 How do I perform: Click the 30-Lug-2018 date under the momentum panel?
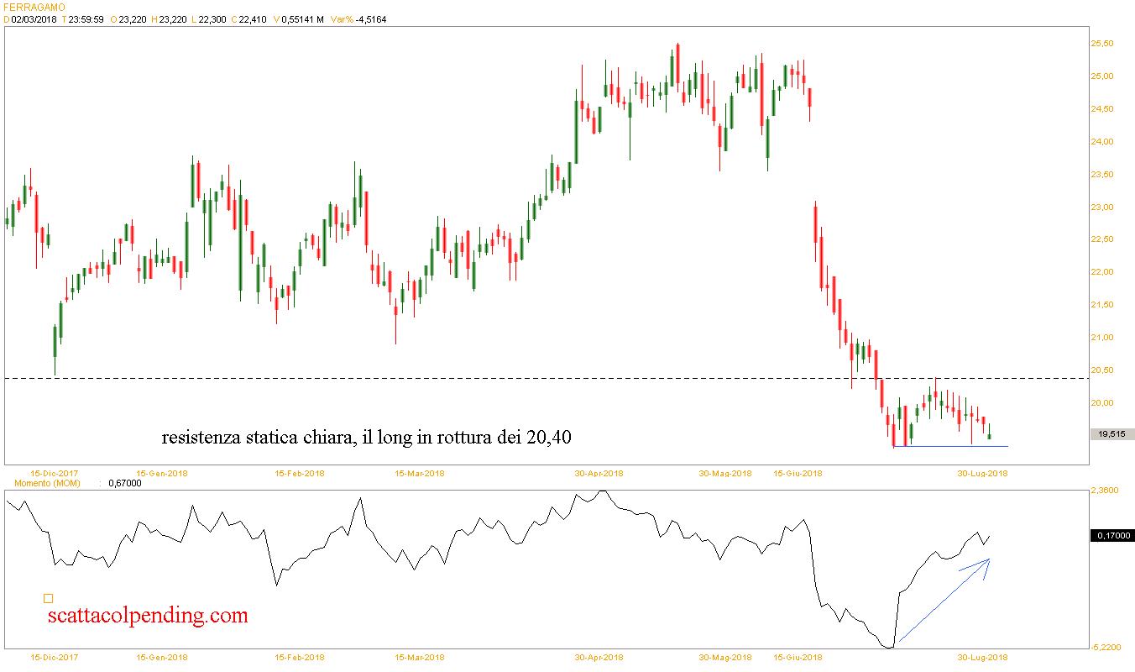982,657
